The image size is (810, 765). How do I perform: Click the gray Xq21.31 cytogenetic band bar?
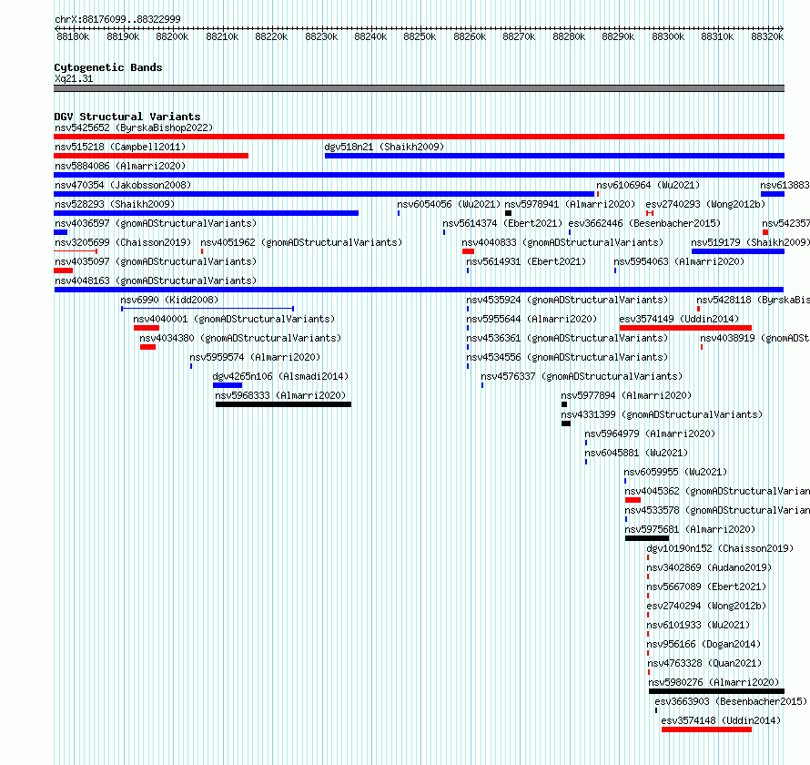coord(419,88)
